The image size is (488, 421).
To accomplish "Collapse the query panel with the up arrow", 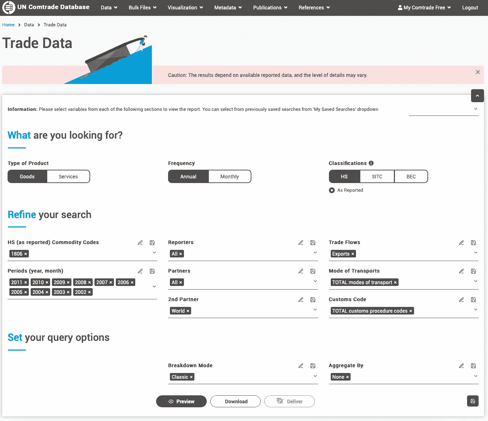I will pos(477,96).
